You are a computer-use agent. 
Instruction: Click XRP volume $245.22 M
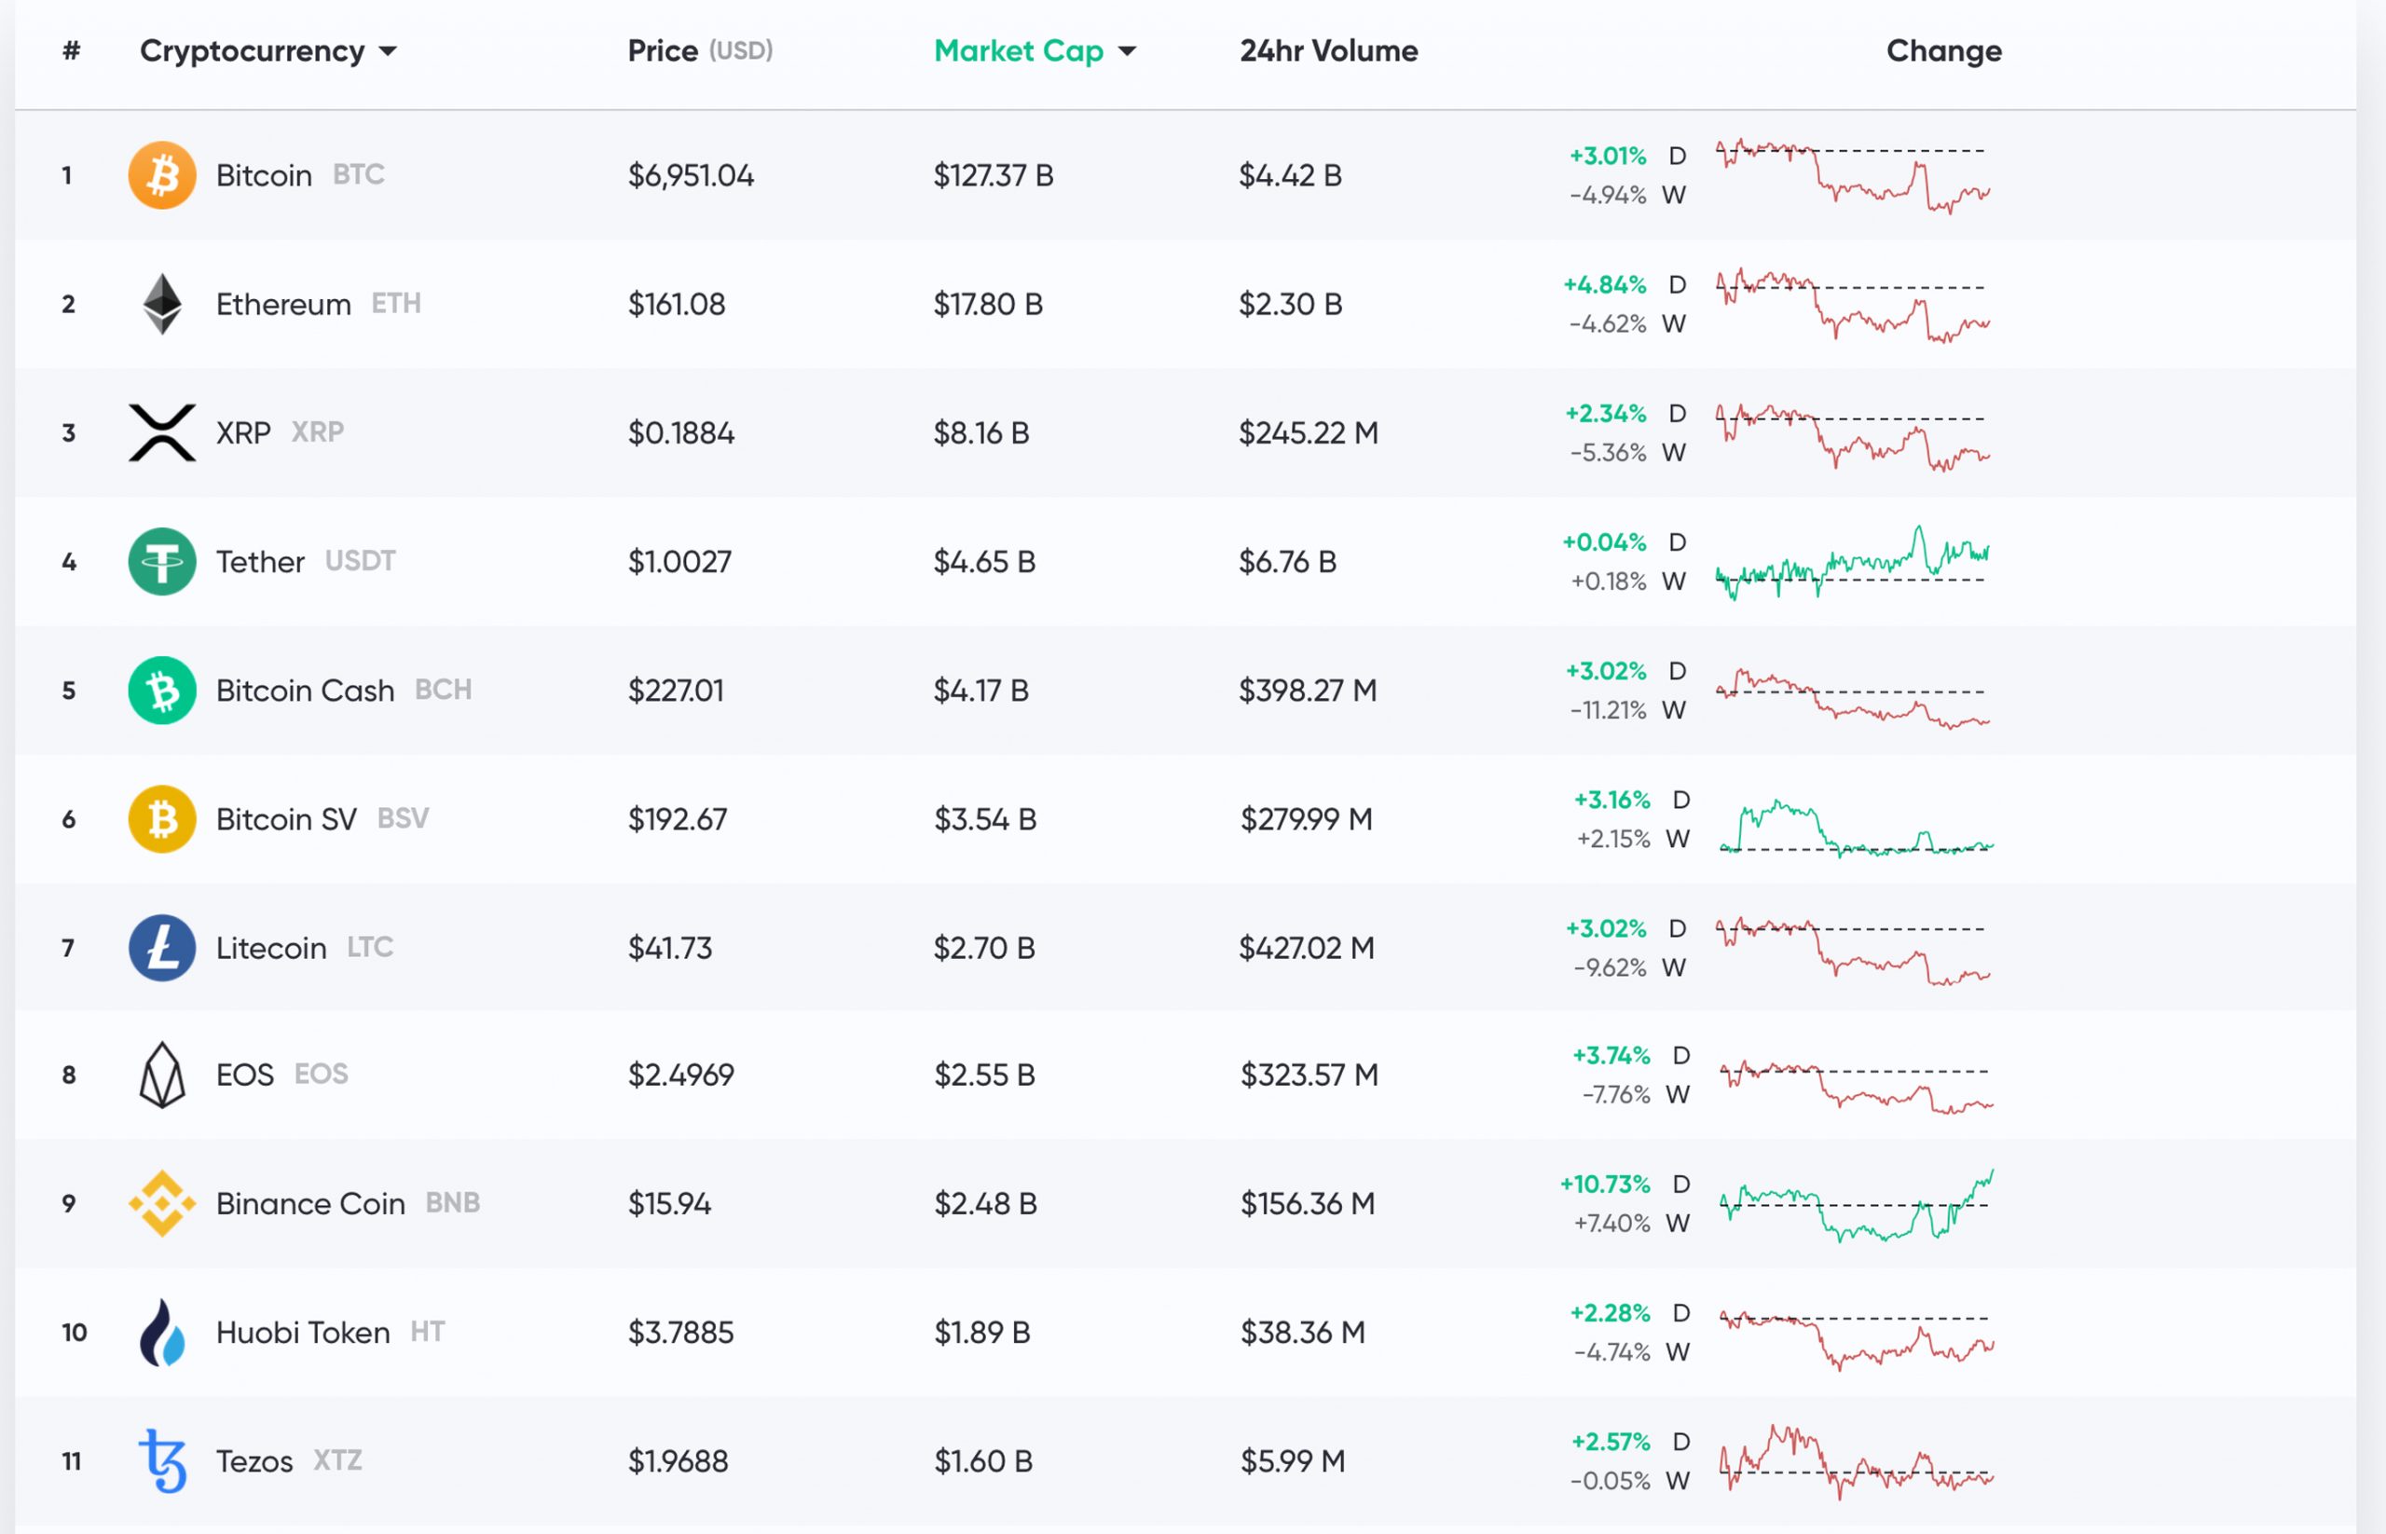[x=1310, y=432]
